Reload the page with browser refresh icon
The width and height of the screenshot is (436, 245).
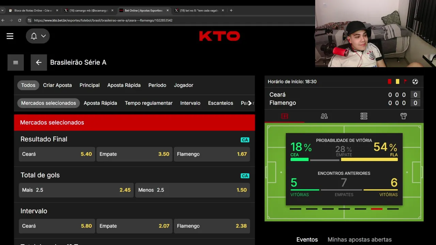tap(19, 20)
